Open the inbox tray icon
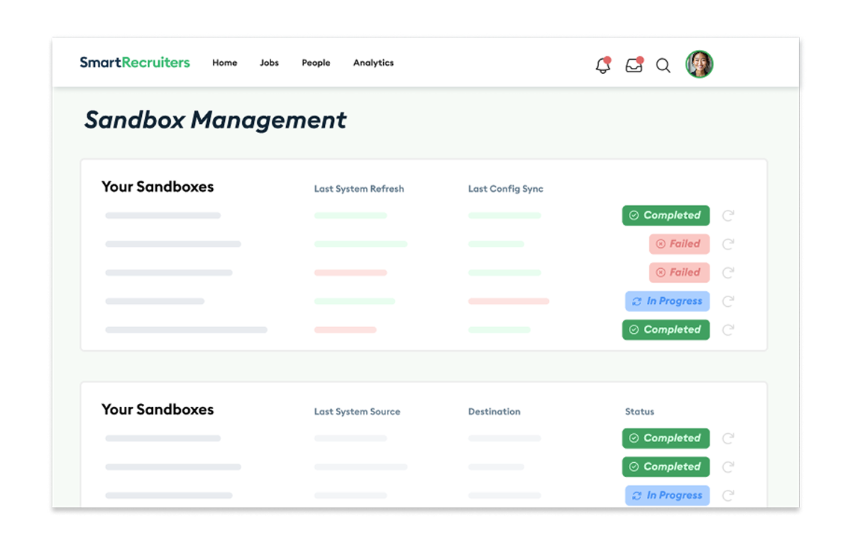Viewport: 841px width, 560px height. click(x=633, y=66)
